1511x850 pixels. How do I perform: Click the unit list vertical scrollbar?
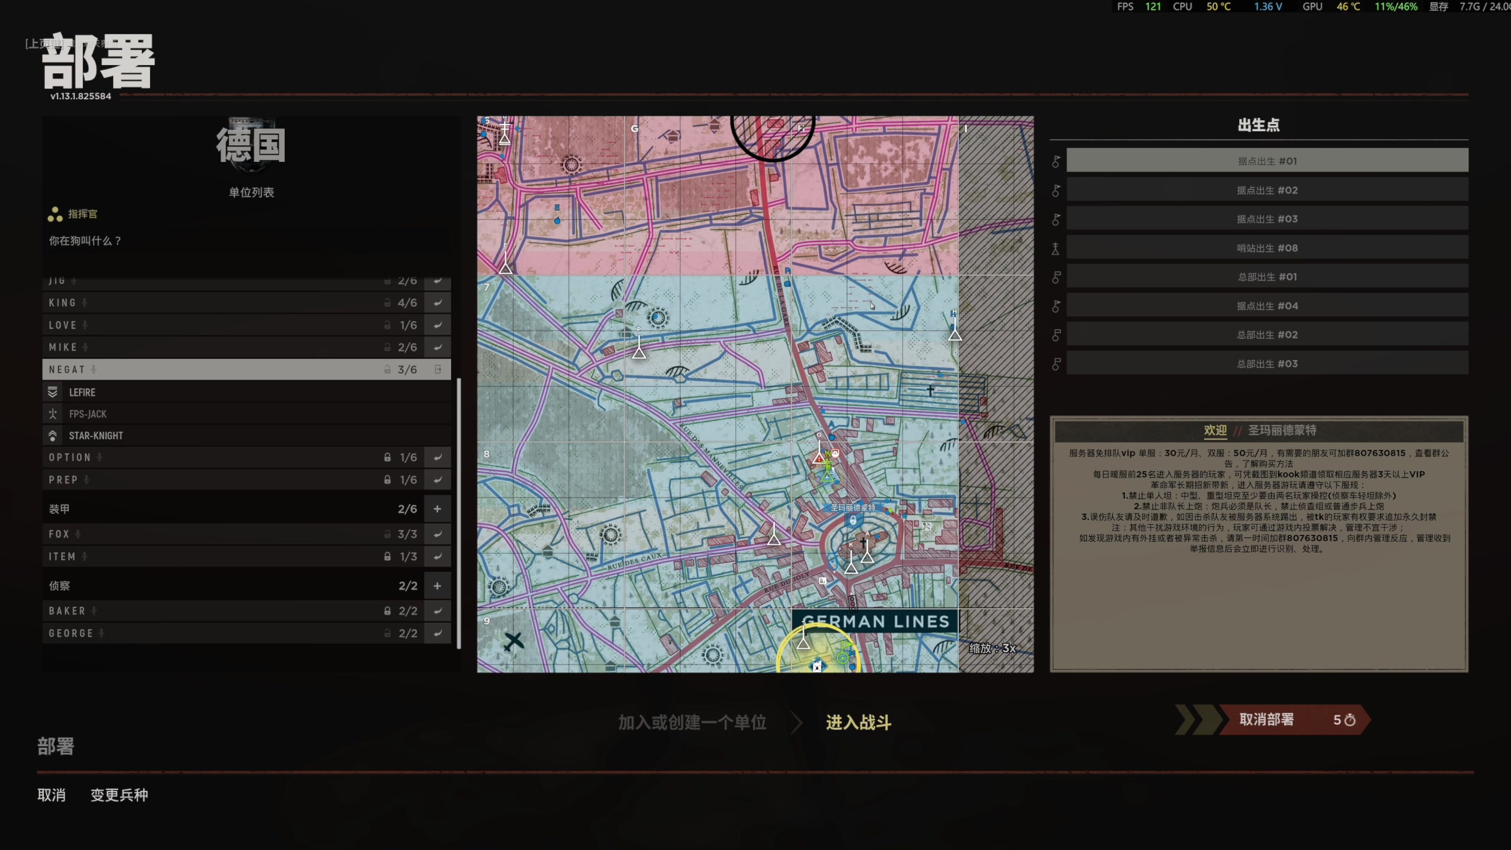(x=459, y=514)
